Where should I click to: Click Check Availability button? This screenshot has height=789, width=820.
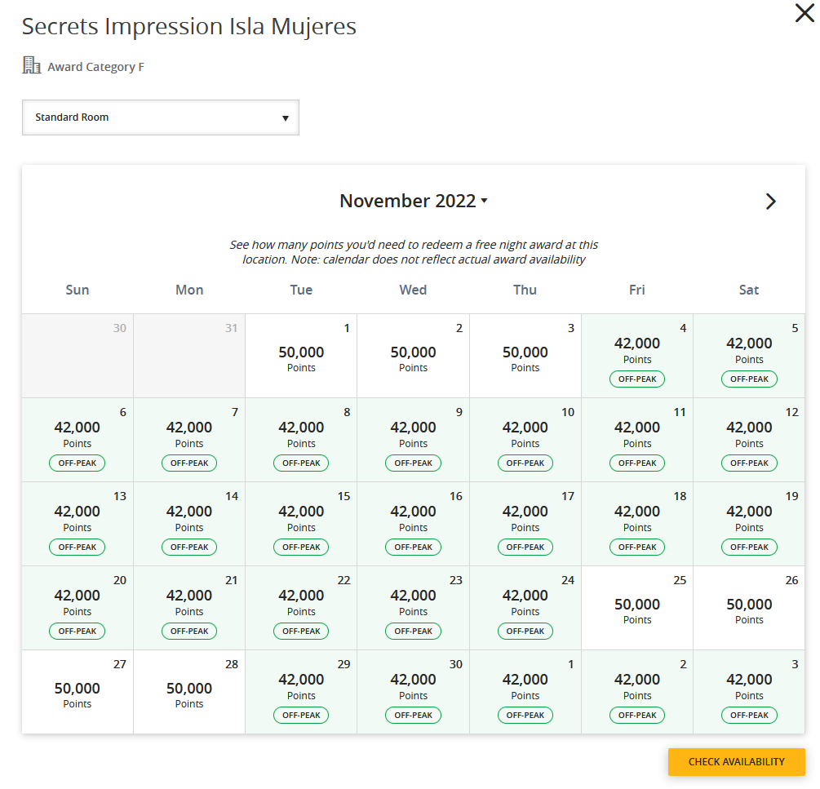(736, 762)
